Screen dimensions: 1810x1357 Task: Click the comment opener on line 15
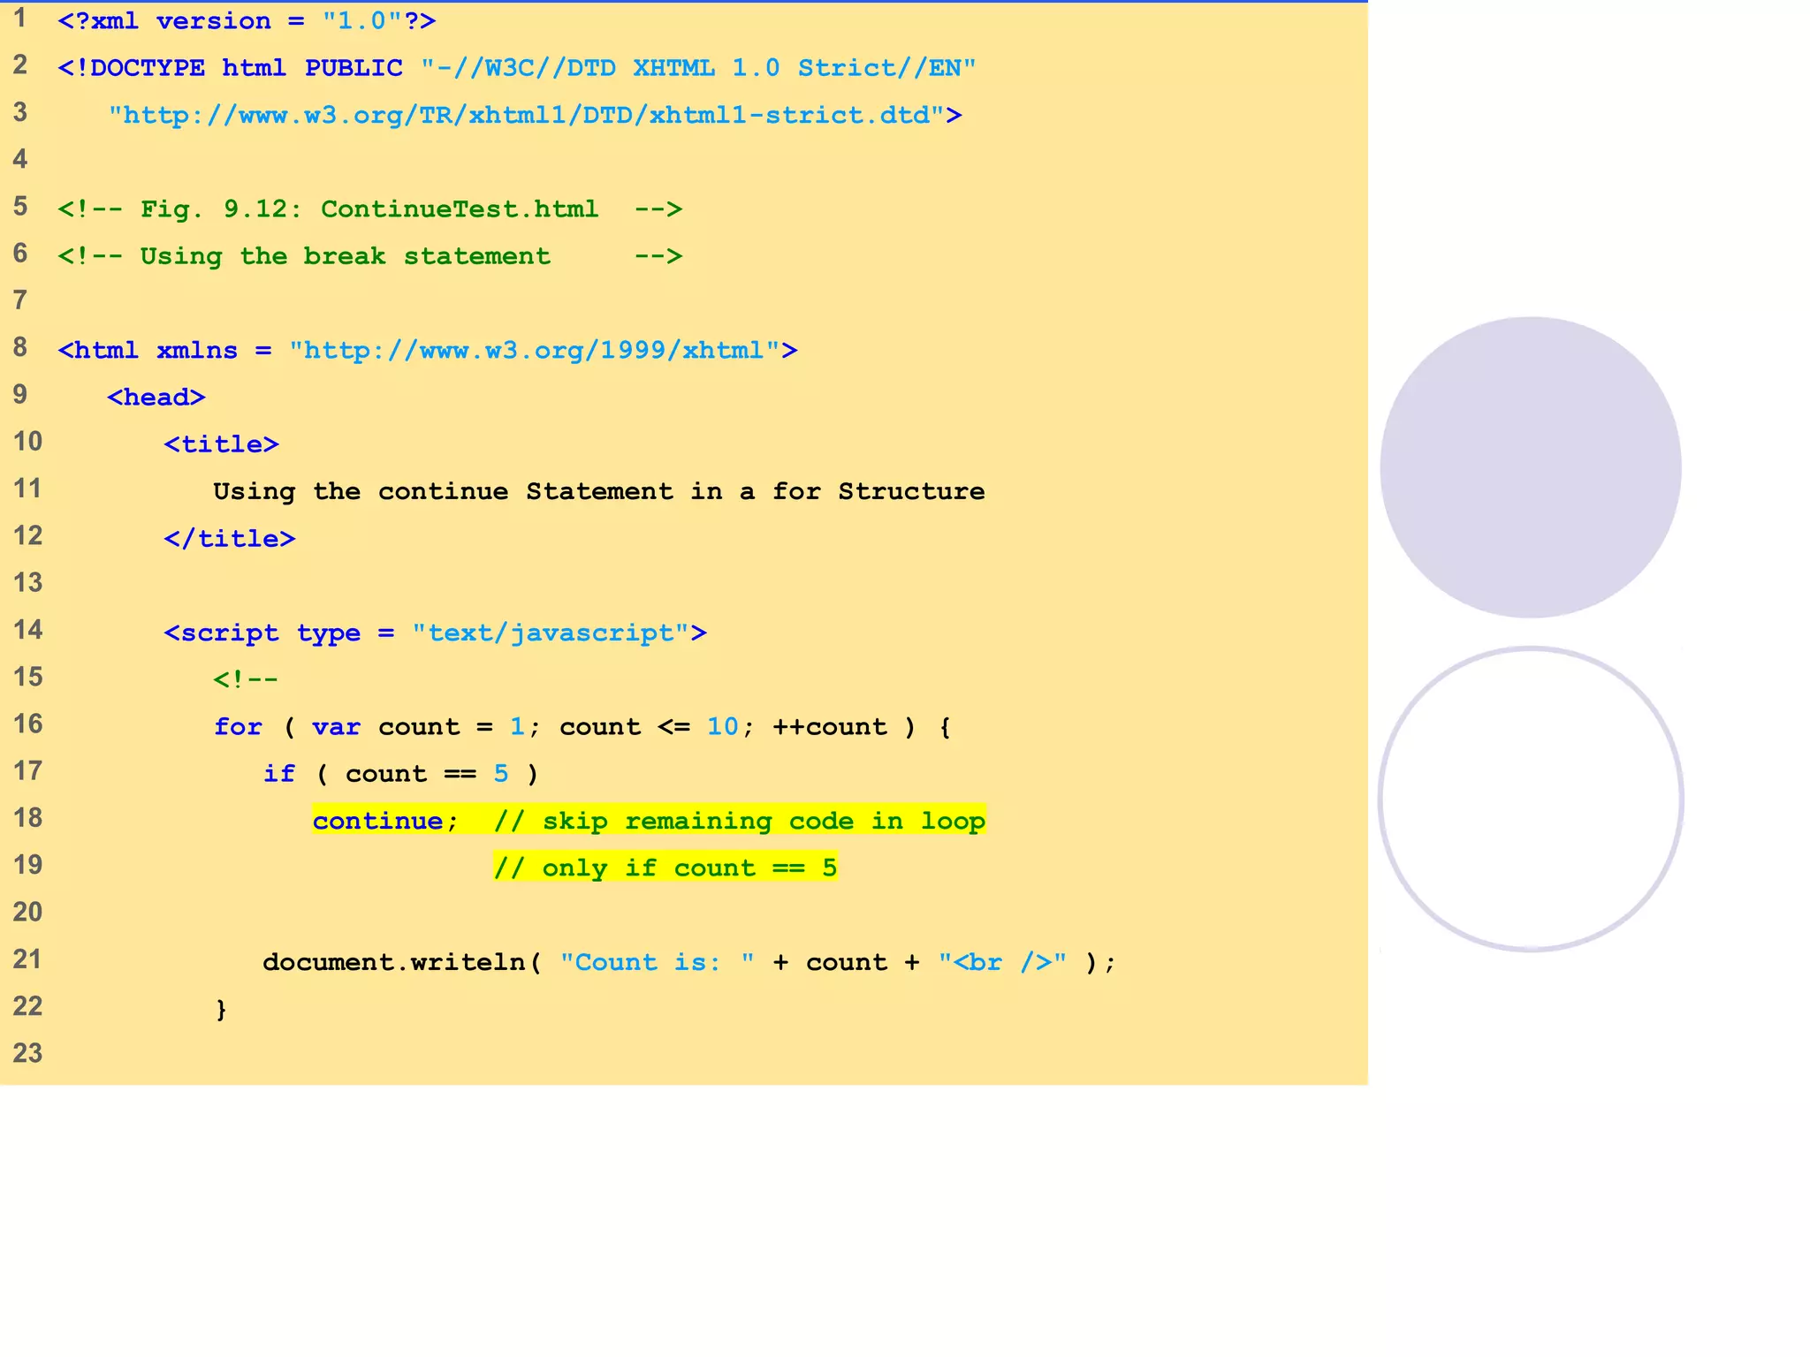pos(246,679)
